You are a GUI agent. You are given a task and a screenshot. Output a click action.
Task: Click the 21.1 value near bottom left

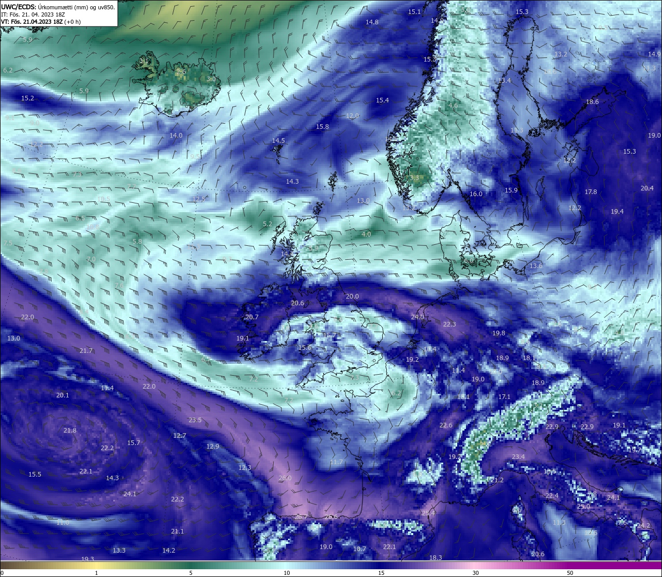pos(177,531)
